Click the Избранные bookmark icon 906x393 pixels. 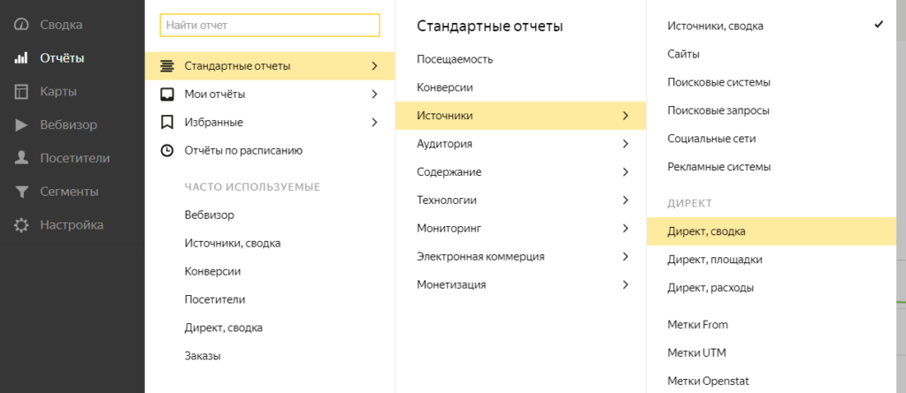click(x=166, y=122)
